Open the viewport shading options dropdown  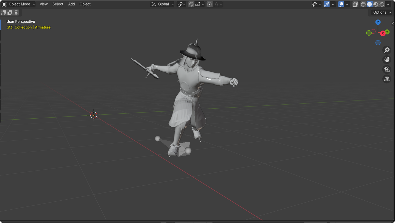tap(388, 4)
